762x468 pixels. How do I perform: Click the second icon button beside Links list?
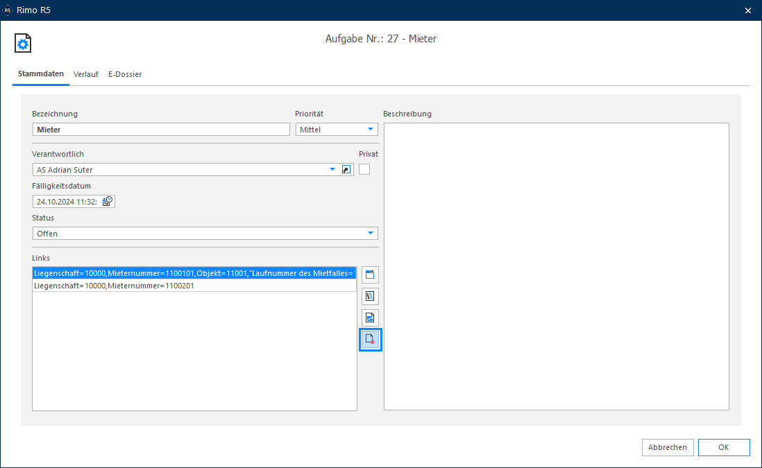point(370,296)
